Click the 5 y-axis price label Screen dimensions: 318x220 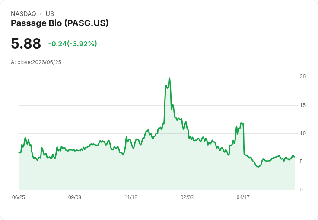[301, 162]
